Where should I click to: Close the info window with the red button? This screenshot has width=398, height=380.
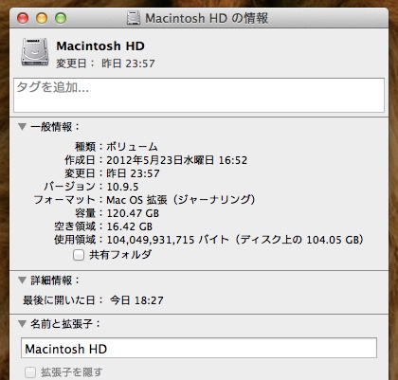pos(23,18)
